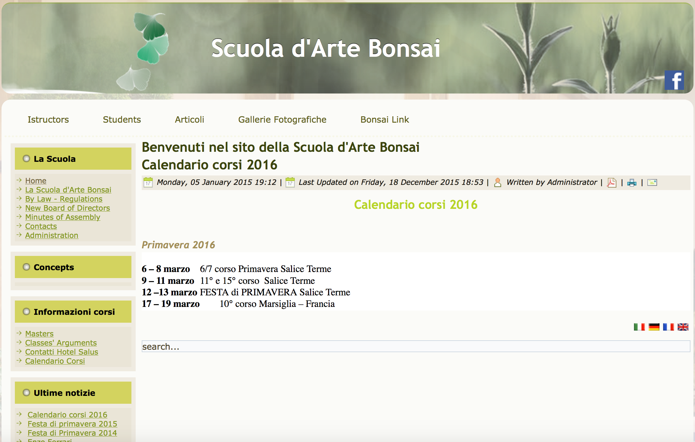The image size is (695, 442).
Task: Click the print article icon
Action: [632, 182]
